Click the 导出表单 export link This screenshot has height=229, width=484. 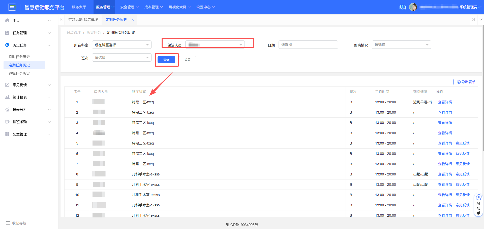pos(466,82)
